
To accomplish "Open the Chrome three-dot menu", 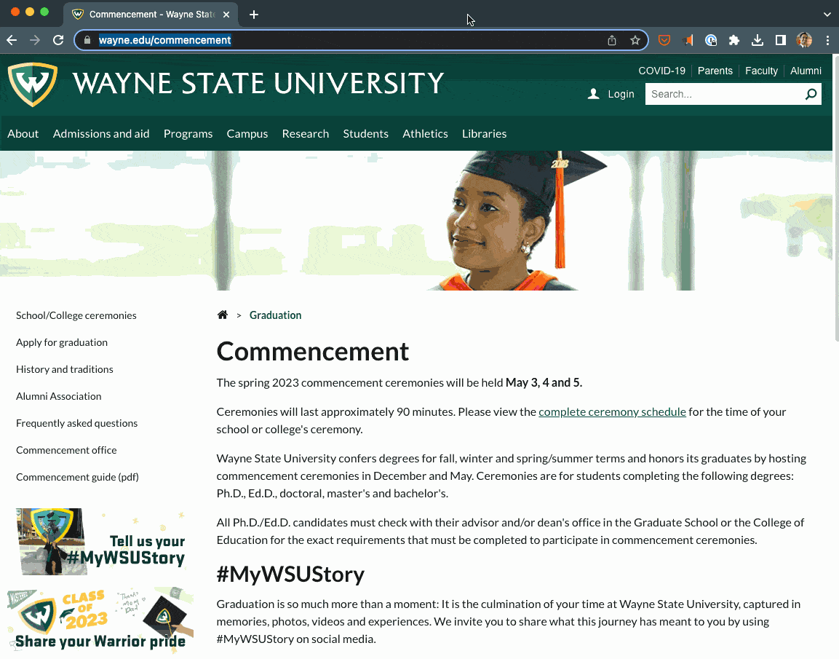I will pyautogui.click(x=827, y=40).
